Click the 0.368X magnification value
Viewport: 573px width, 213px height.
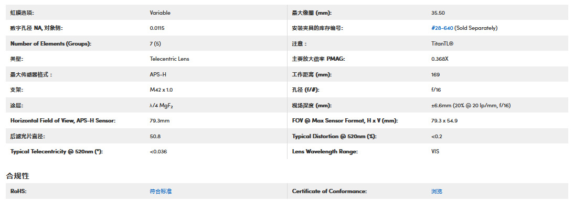point(440,59)
